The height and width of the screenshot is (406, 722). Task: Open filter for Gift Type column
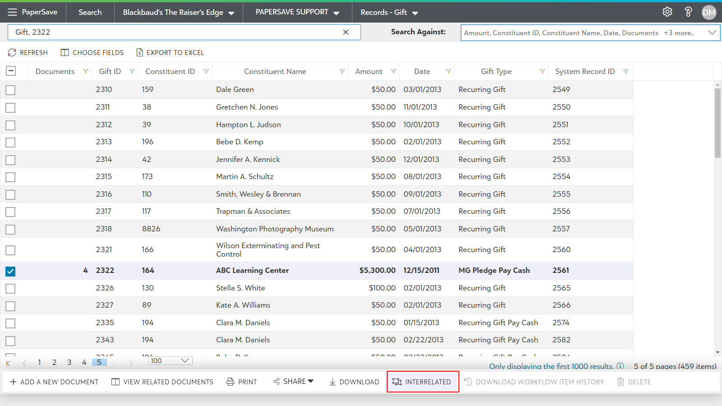coord(542,71)
